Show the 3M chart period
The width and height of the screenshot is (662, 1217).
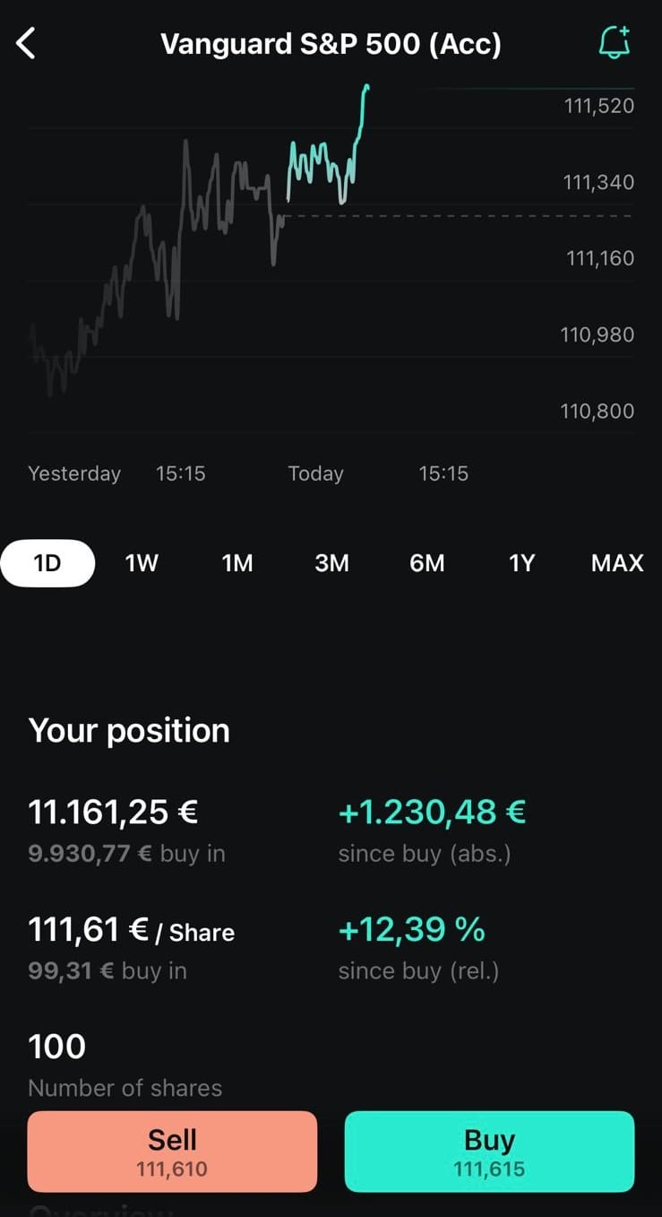(x=331, y=563)
